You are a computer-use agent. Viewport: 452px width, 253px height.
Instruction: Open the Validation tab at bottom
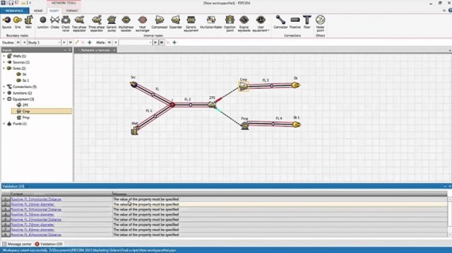coord(49,244)
